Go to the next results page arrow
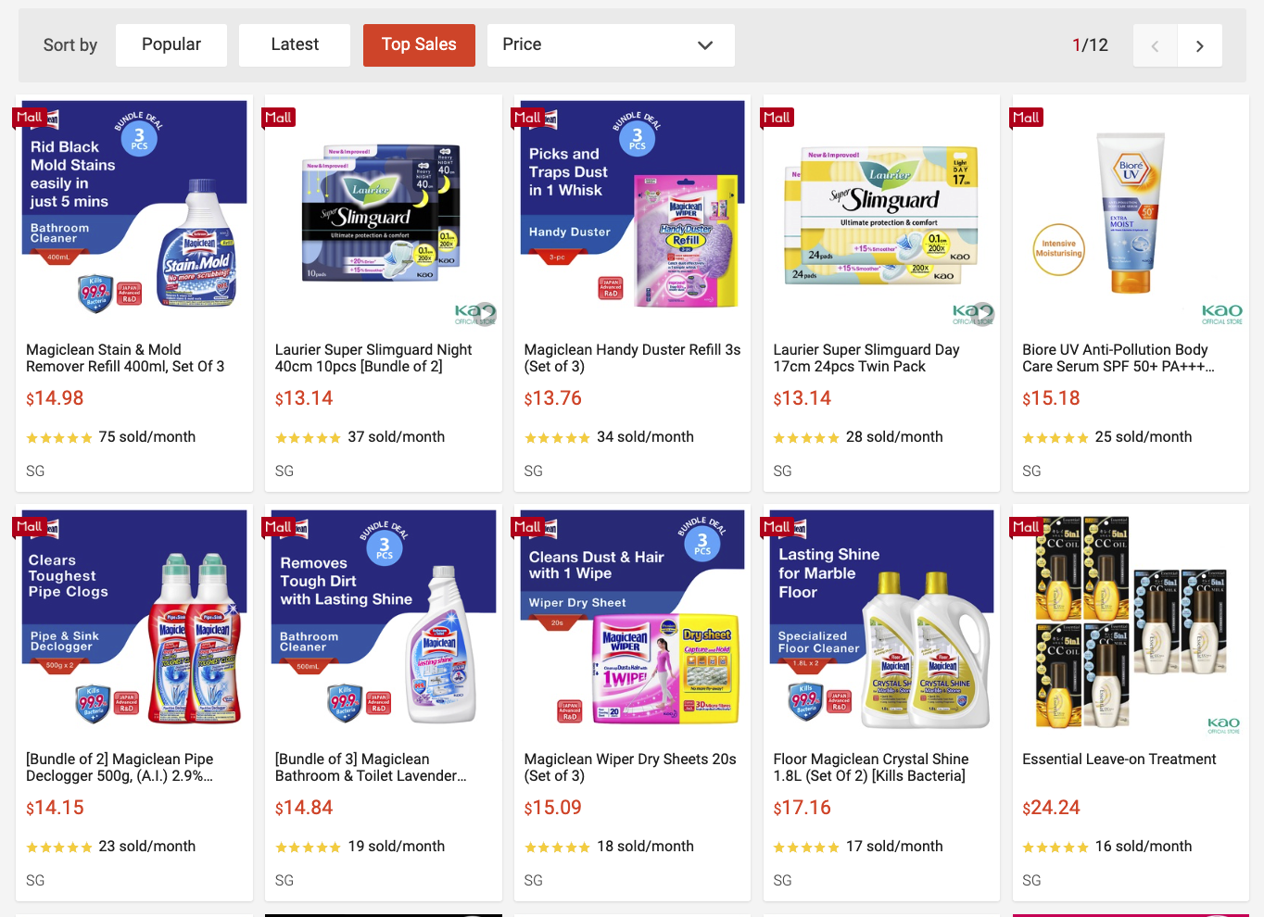Screen dimensions: 1264x917 (x=1199, y=45)
